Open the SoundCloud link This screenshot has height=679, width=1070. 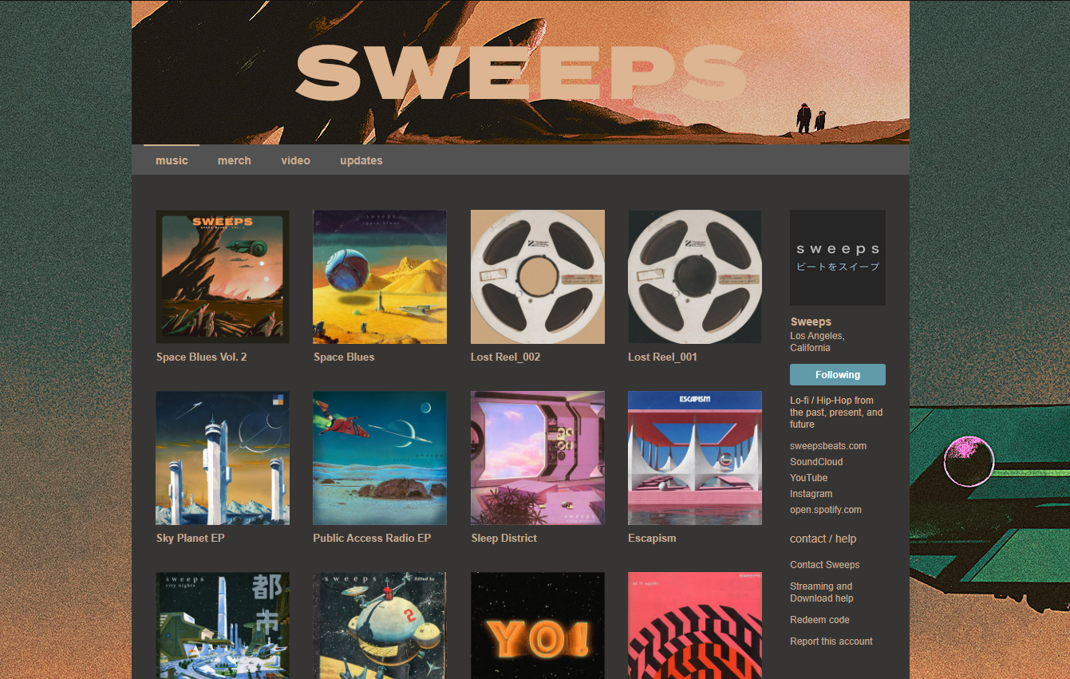coord(816,462)
